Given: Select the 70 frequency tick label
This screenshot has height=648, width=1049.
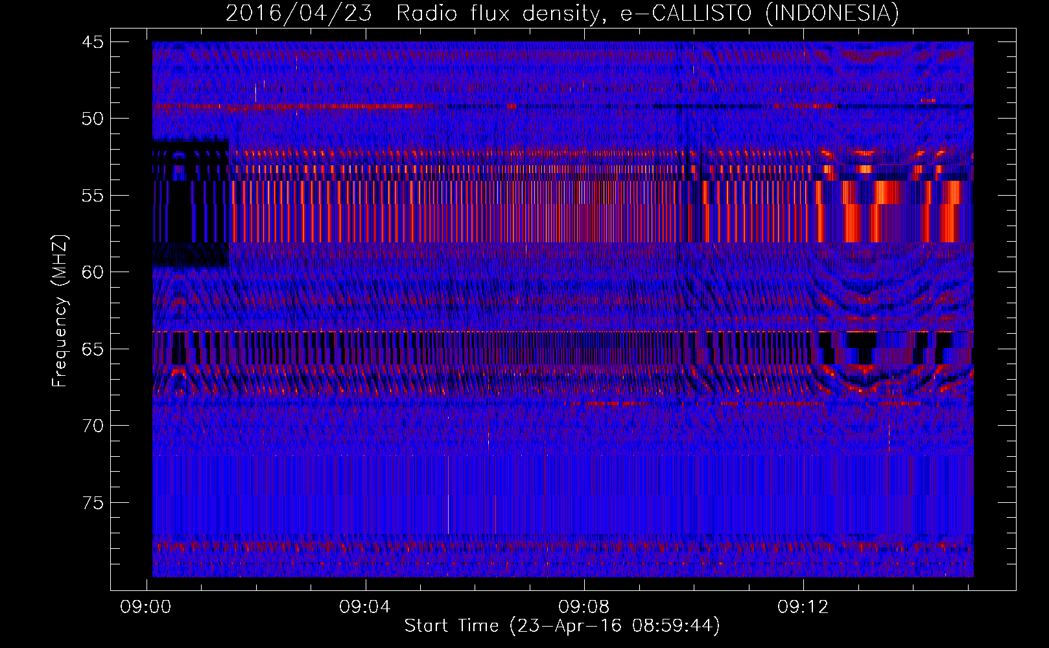Looking at the screenshot, I should [93, 426].
